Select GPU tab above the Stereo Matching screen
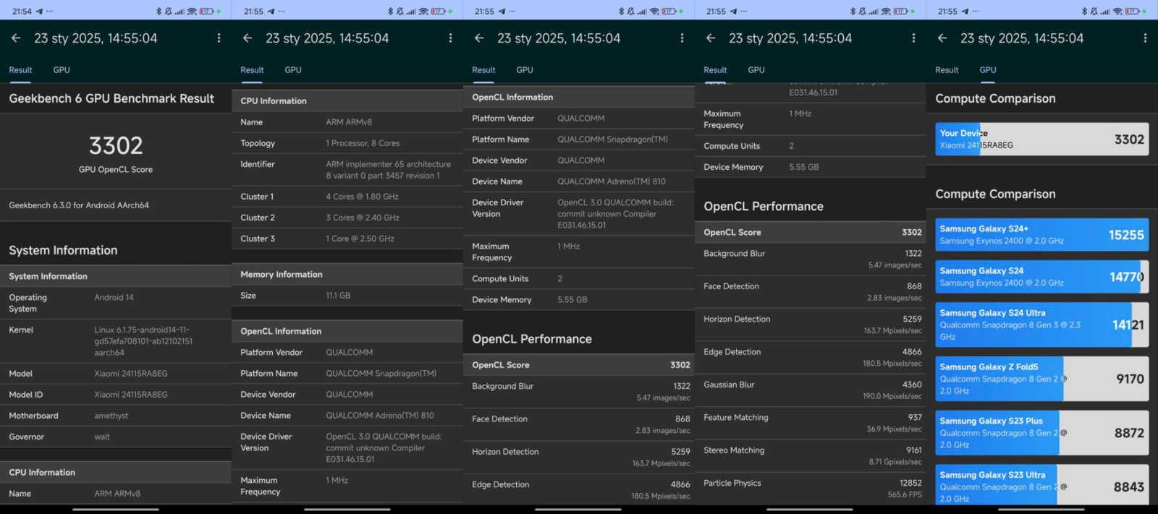Screen dimensions: 1158x514 (756, 70)
